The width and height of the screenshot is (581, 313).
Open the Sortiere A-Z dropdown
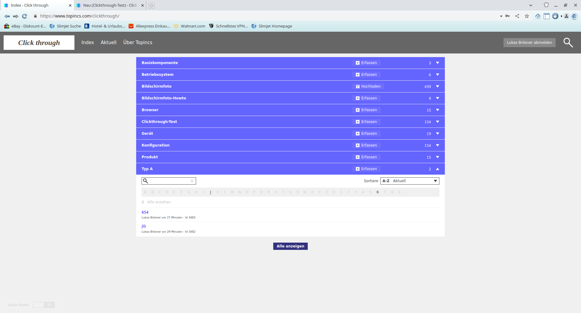click(409, 181)
